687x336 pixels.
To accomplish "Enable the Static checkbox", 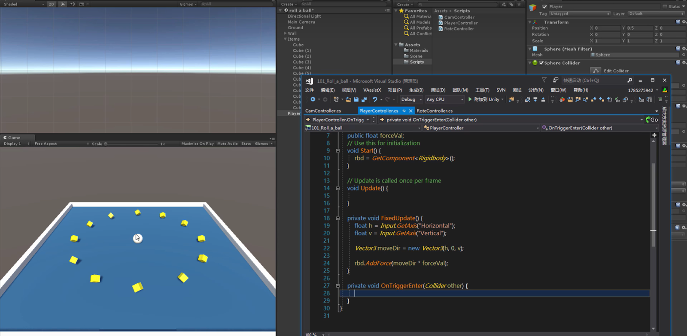I will tap(665, 6).
